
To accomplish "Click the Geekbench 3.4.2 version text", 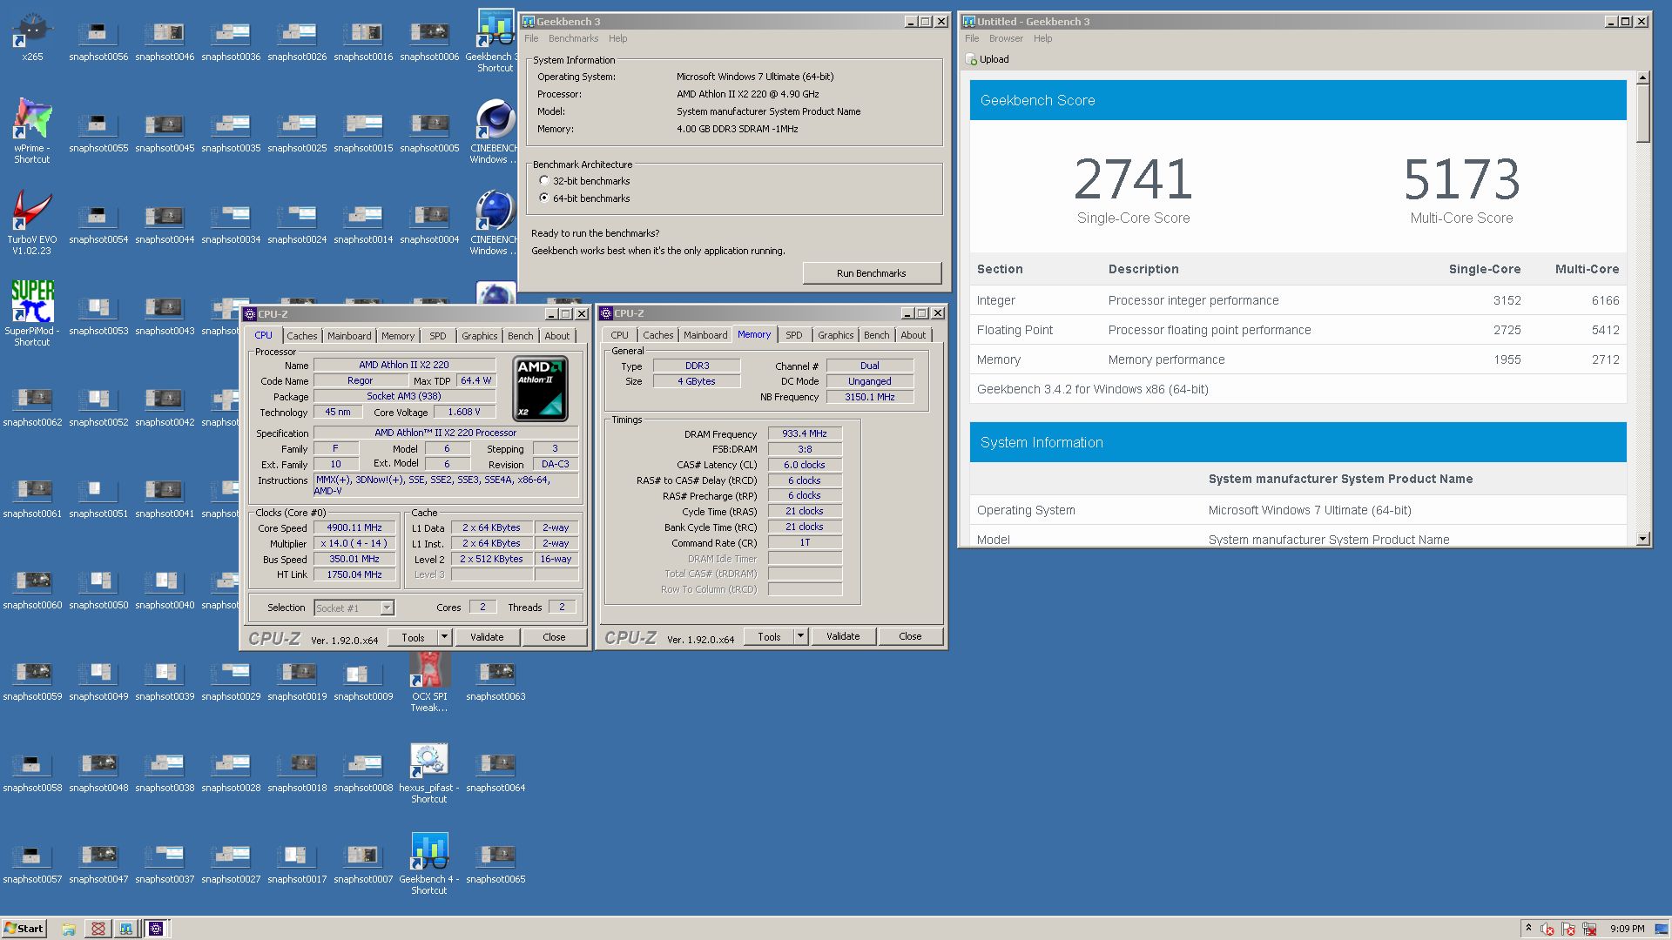I will [x=1092, y=389].
